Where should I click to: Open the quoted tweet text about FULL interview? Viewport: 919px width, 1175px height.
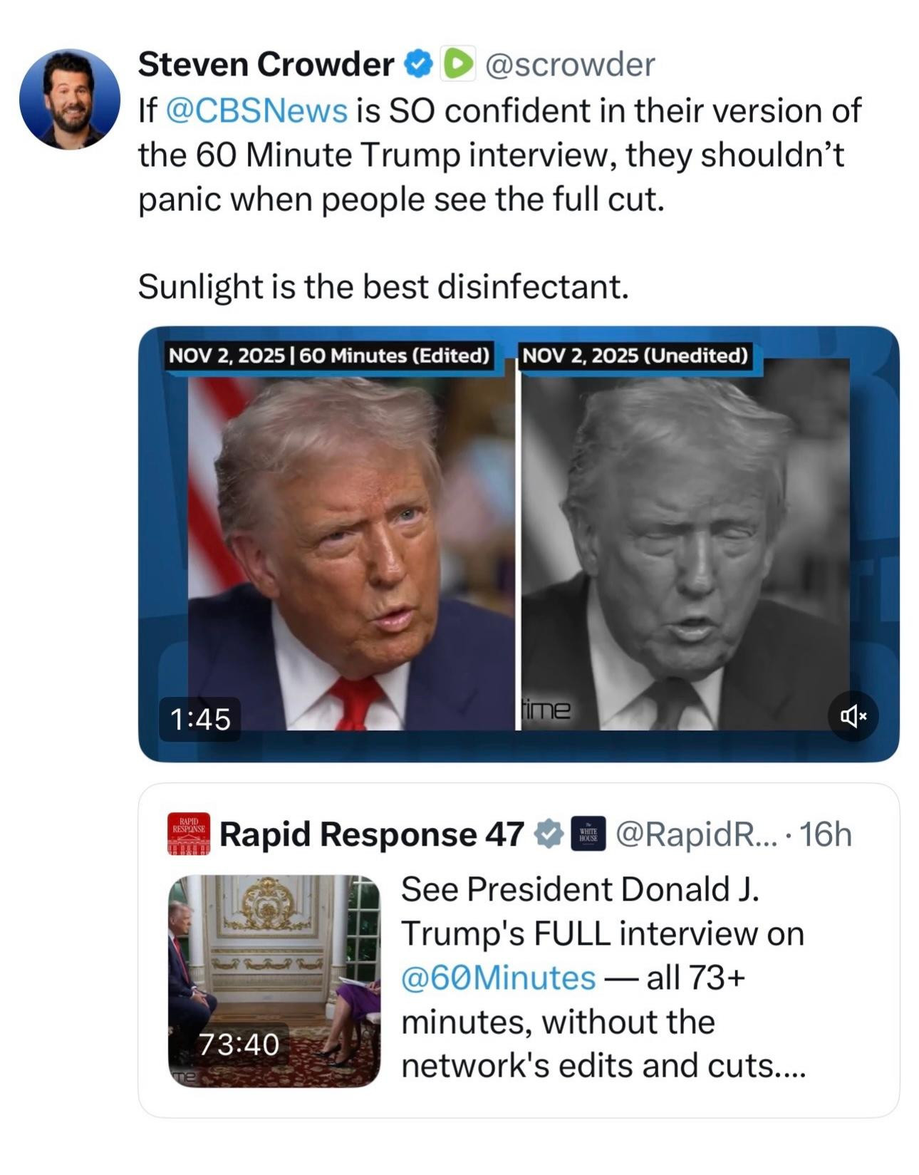point(603,977)
